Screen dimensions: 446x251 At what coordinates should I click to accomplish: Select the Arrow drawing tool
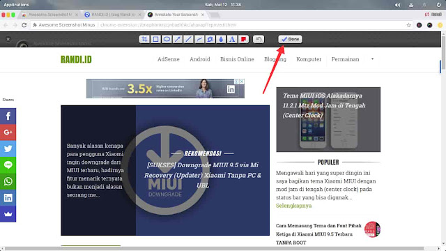[x=178, y=39]
